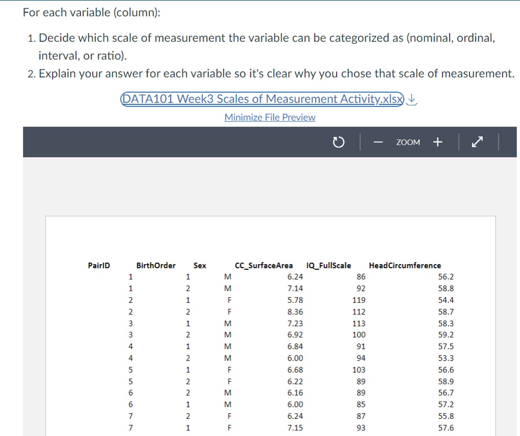
Task: Open fullscreen view with the expand arrows icon
Action: 476,142
